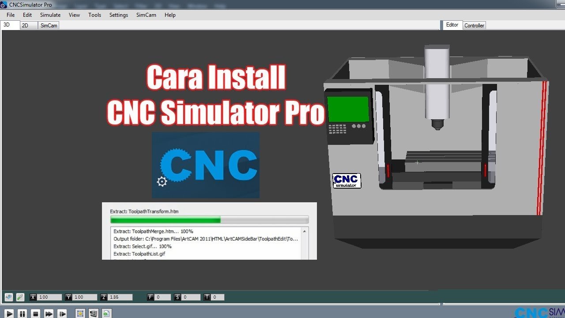Click the green tool icon left of X
565x318 pixels.
click(x=20, y=297)
